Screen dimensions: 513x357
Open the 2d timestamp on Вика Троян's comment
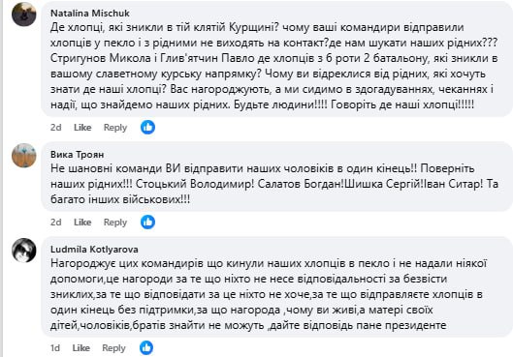coord(56,223)
